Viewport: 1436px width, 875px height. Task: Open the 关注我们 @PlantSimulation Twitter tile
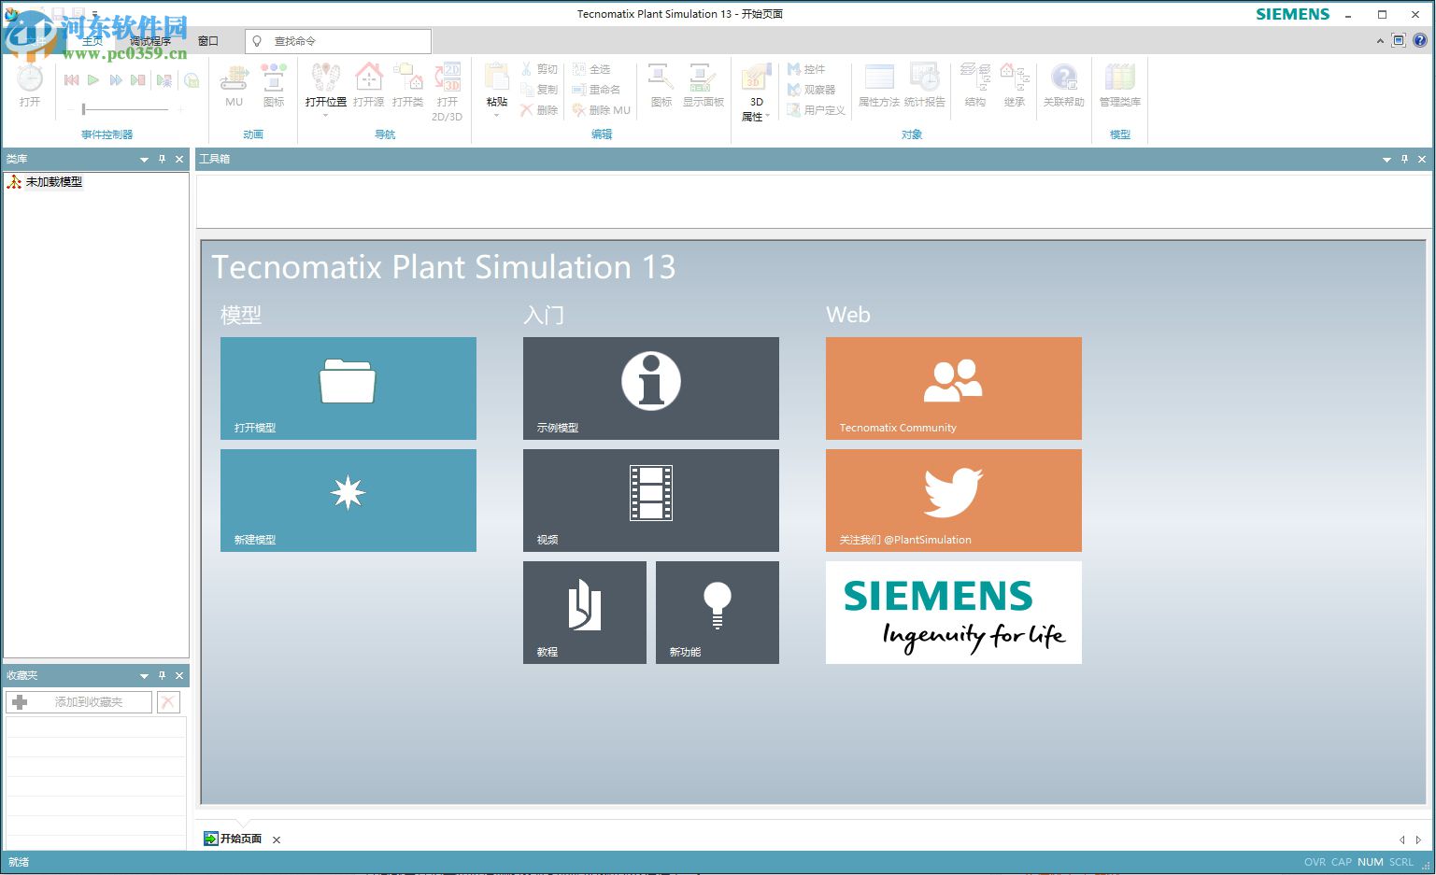coord(954,501)
